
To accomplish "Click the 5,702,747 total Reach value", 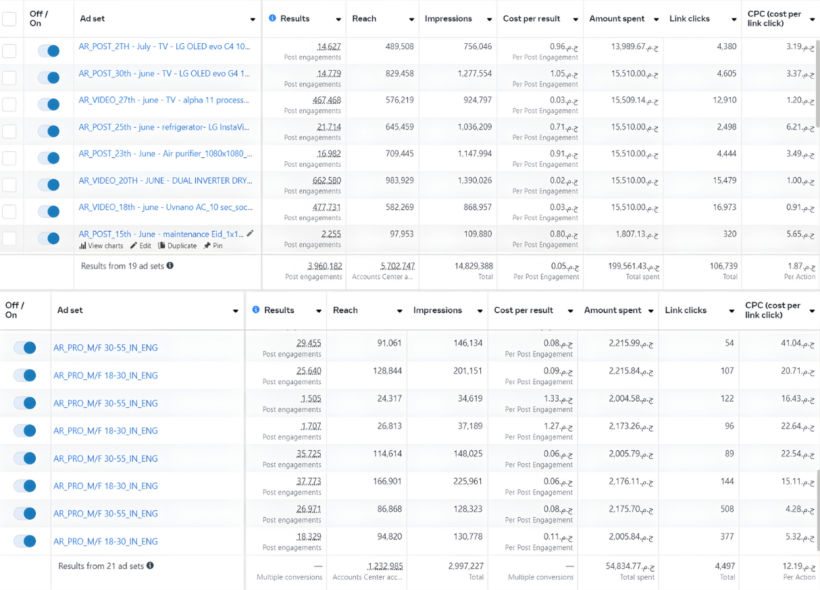I will pos(397,266).
